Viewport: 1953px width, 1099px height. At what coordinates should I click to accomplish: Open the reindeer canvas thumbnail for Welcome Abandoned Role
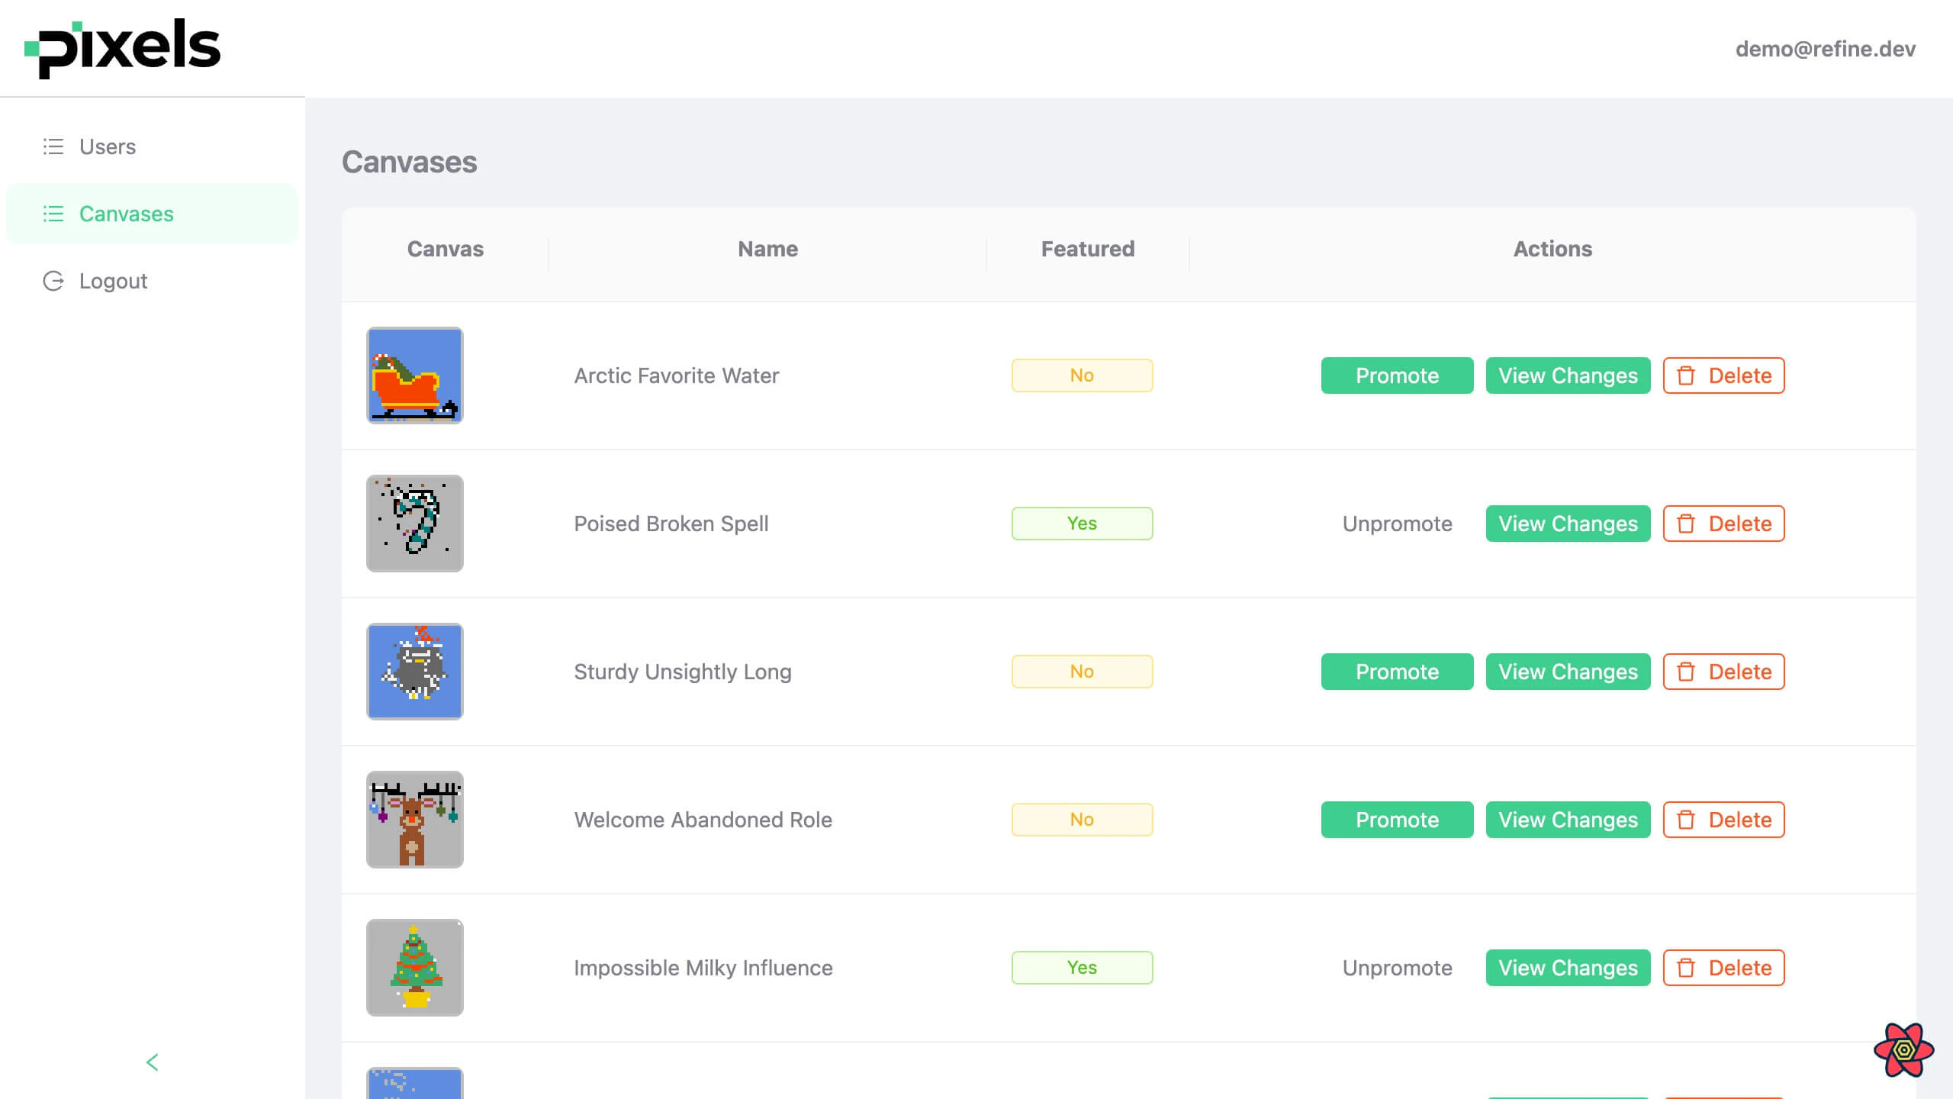(414, 820)
